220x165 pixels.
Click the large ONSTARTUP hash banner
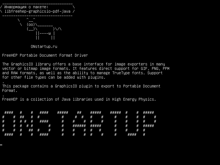79,123
